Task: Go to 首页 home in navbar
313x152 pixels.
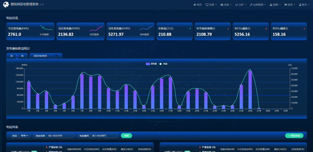Action: [197, 5]
